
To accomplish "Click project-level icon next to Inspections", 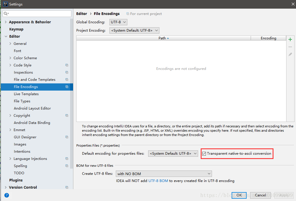I will (x=67, y=72).
